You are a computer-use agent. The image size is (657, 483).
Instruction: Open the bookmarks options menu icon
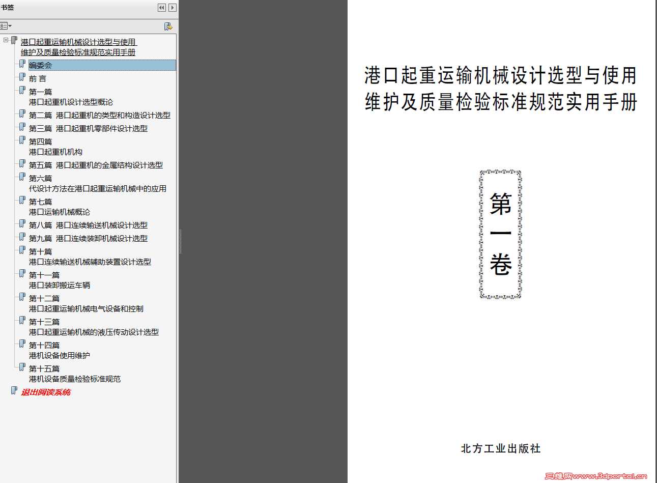(x=6, y=26)
